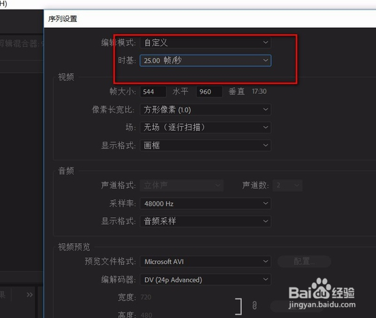Click the 配置 button beside preview file format
The width and height of the screenshot is (376, 318).
click(304, 261)
